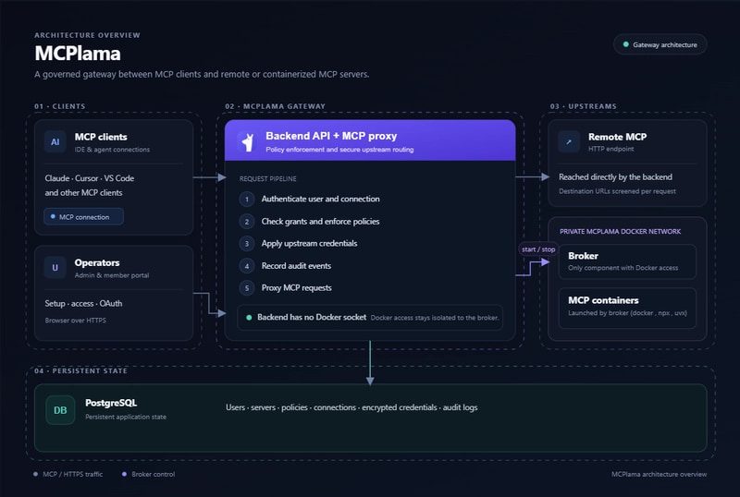Click step 2 number circle
740x497 pixels.
(x=246, y=222)
